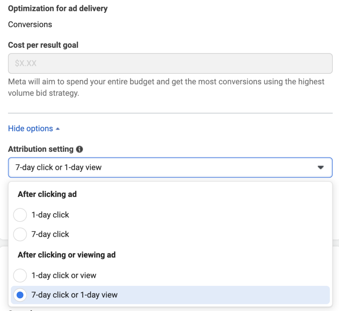Click the After clicking ad section header
The image size is (339, 311).
pyautogui.click(x=47, y=194)
